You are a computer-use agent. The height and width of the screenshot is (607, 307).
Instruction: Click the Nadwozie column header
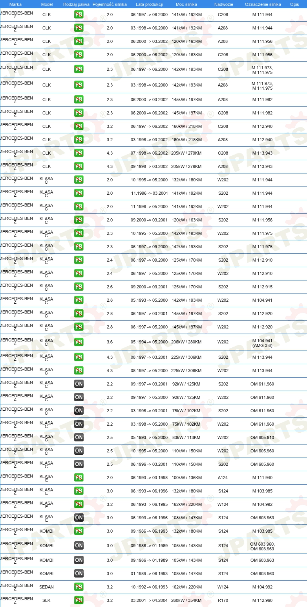[x=223, y=4]
